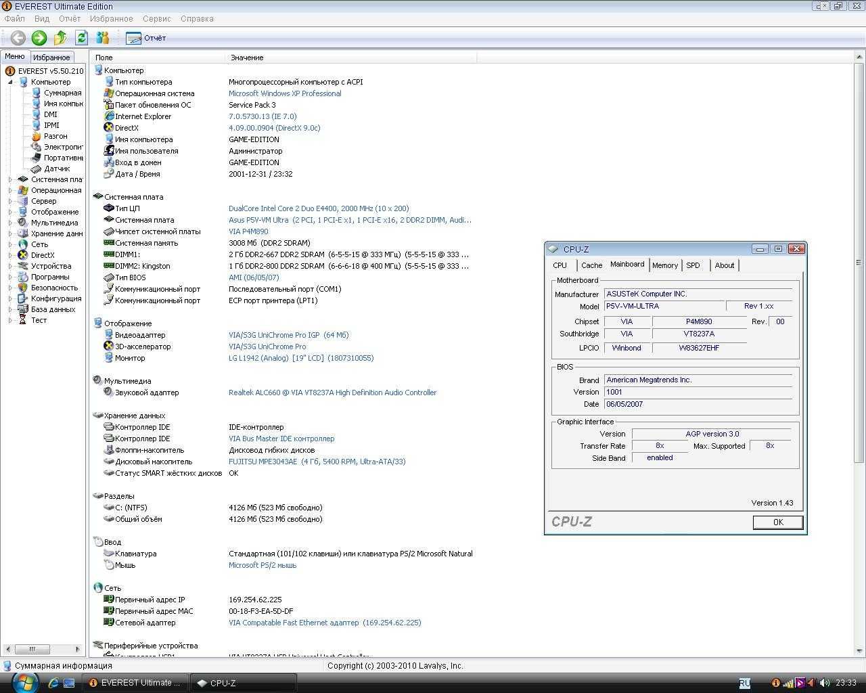The height and width of the screenshot is (693, 866).
Task: Open the Microsoft Windows XP Professional link
Action: tap(285, 93)
